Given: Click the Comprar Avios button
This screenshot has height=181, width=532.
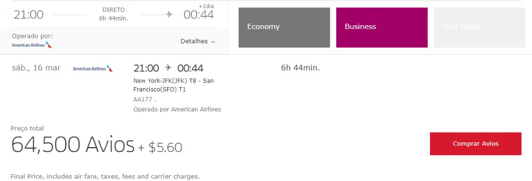Looking at the screenshot, I should pos(476,144).
